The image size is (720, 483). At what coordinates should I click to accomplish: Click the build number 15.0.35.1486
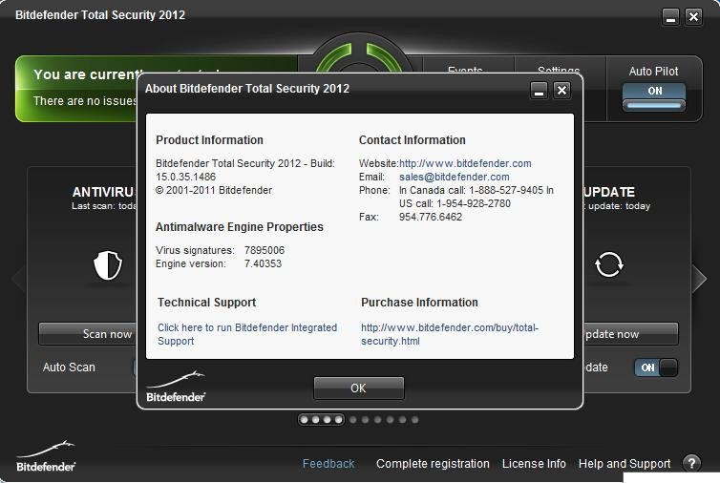tap(185, 177)
